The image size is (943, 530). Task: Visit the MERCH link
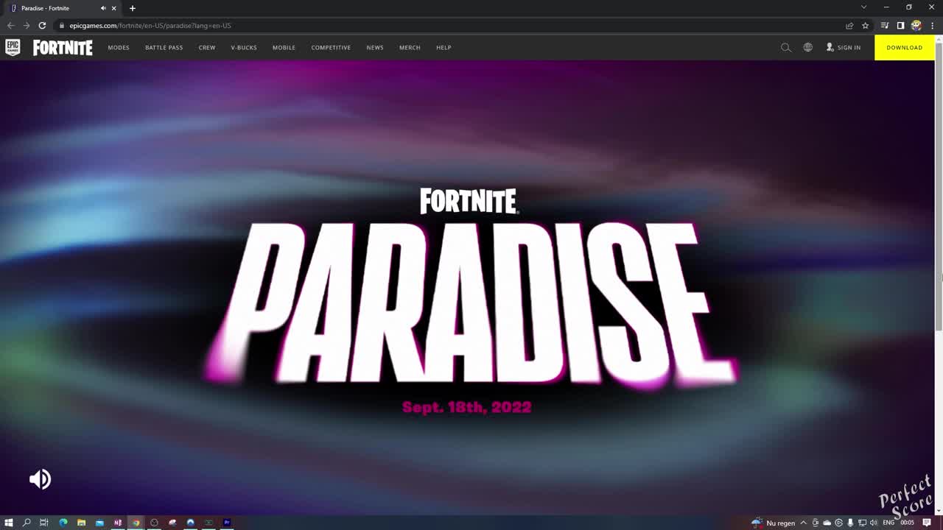coord(410,48)
